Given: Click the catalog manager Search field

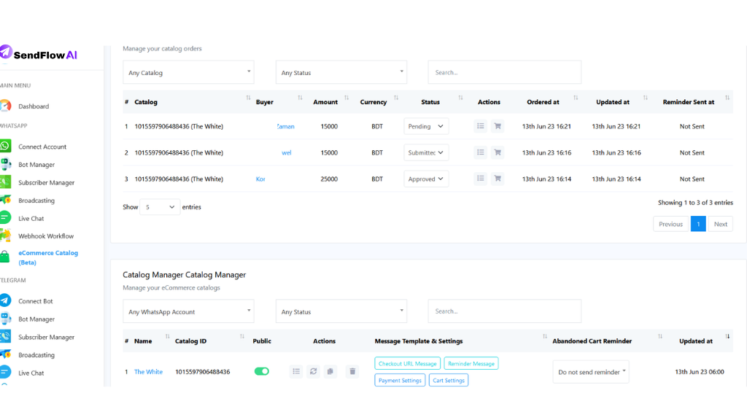Looking at the screenshot, I should pos(505,311).
